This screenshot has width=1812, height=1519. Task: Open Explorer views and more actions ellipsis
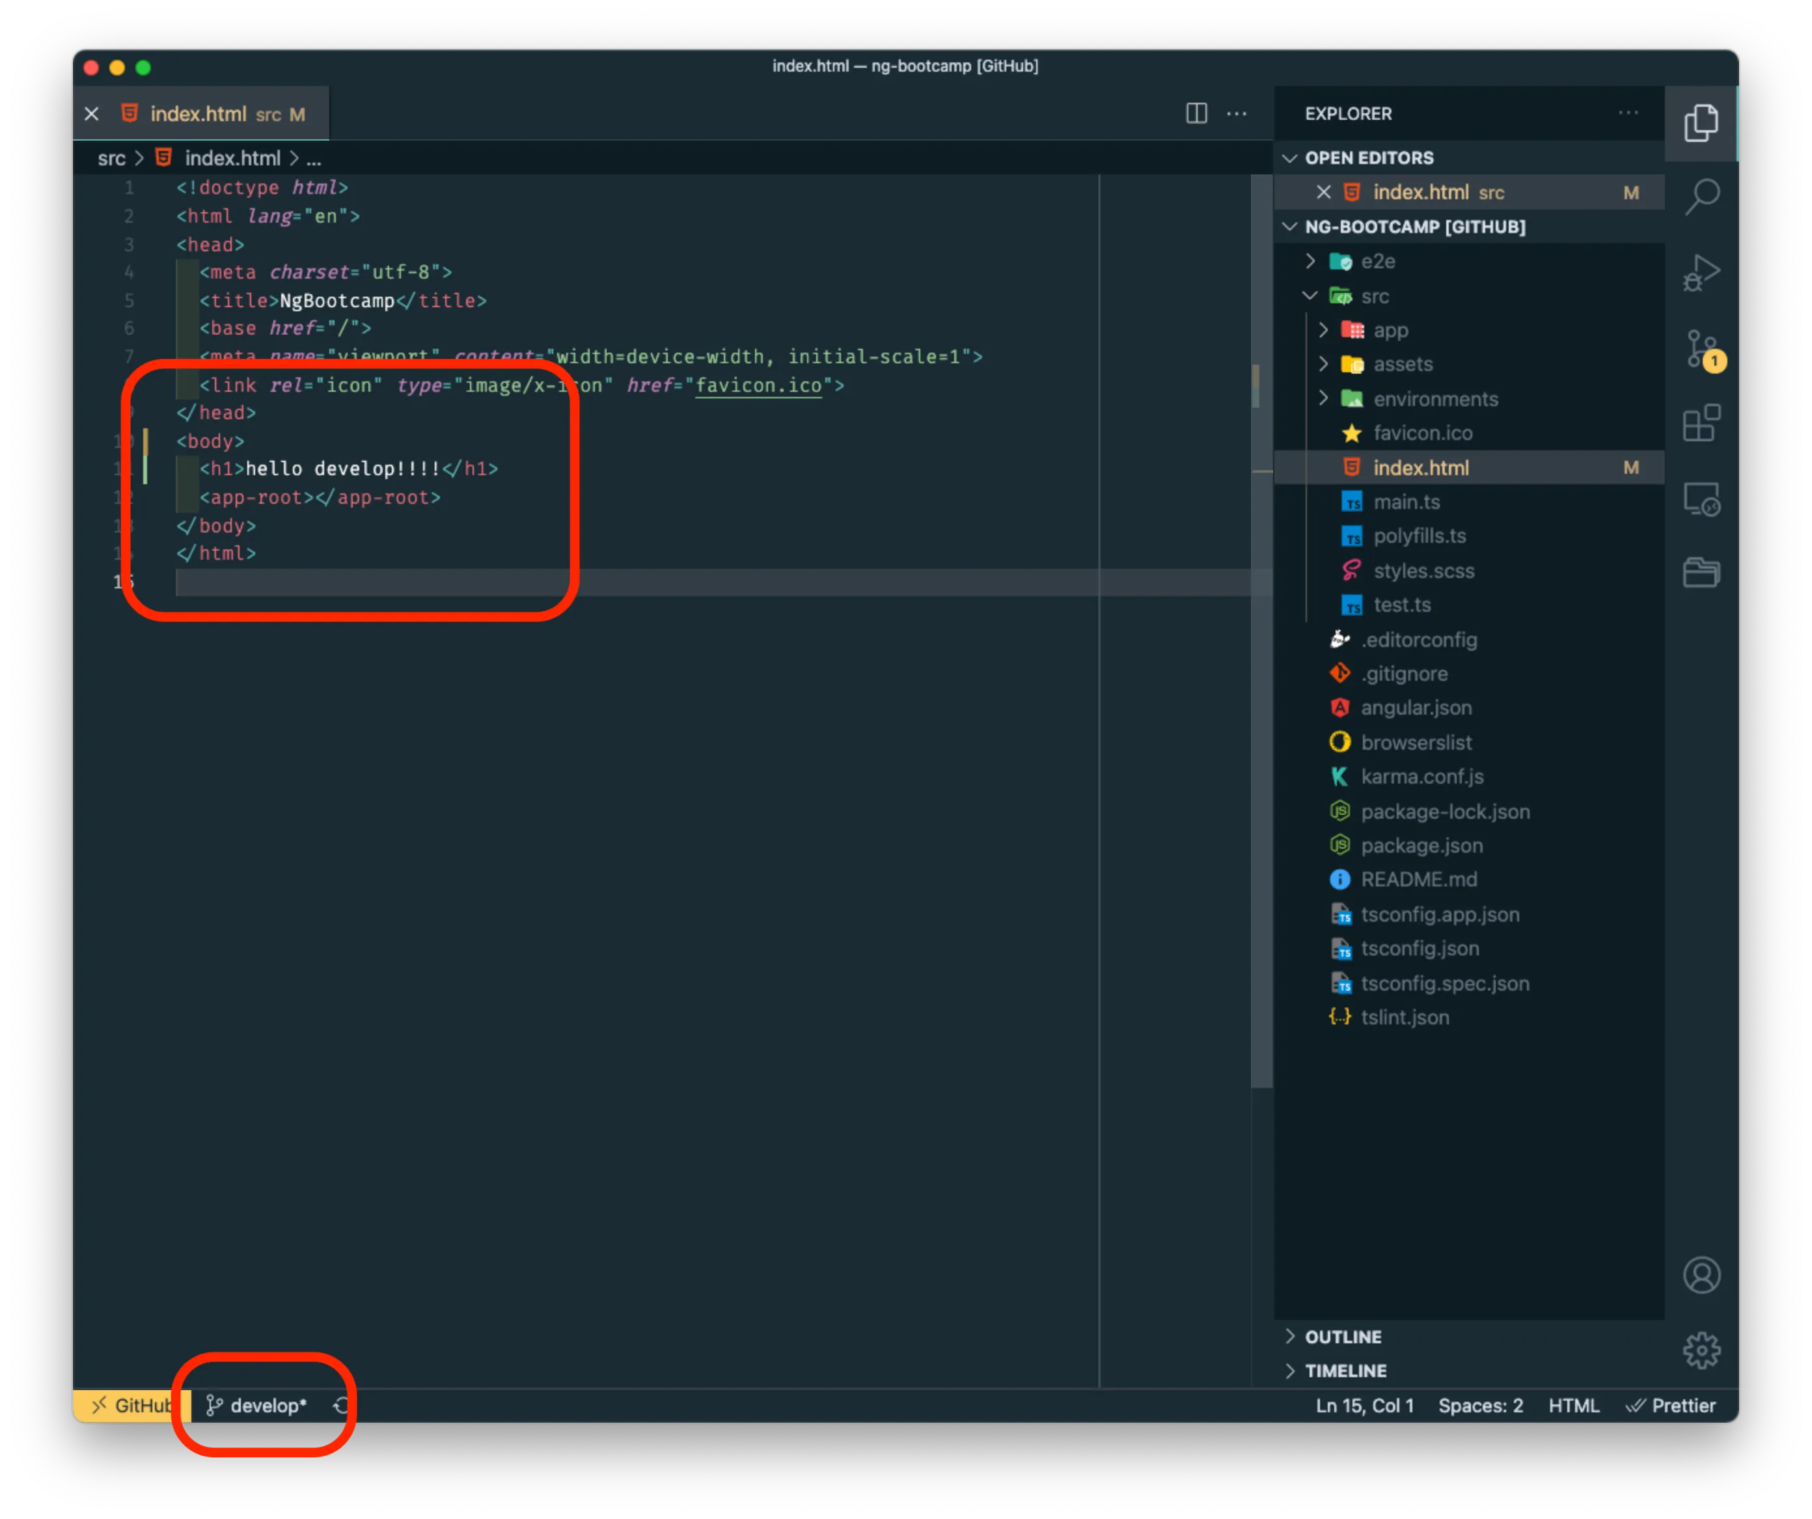coord(1628,113)
